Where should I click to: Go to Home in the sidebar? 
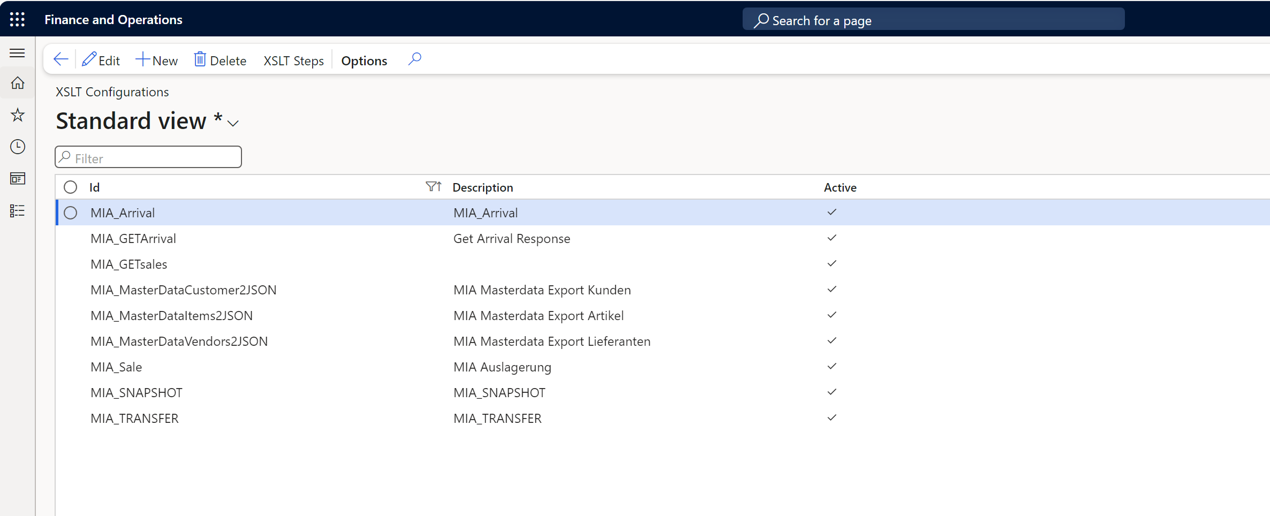[17, 84]
